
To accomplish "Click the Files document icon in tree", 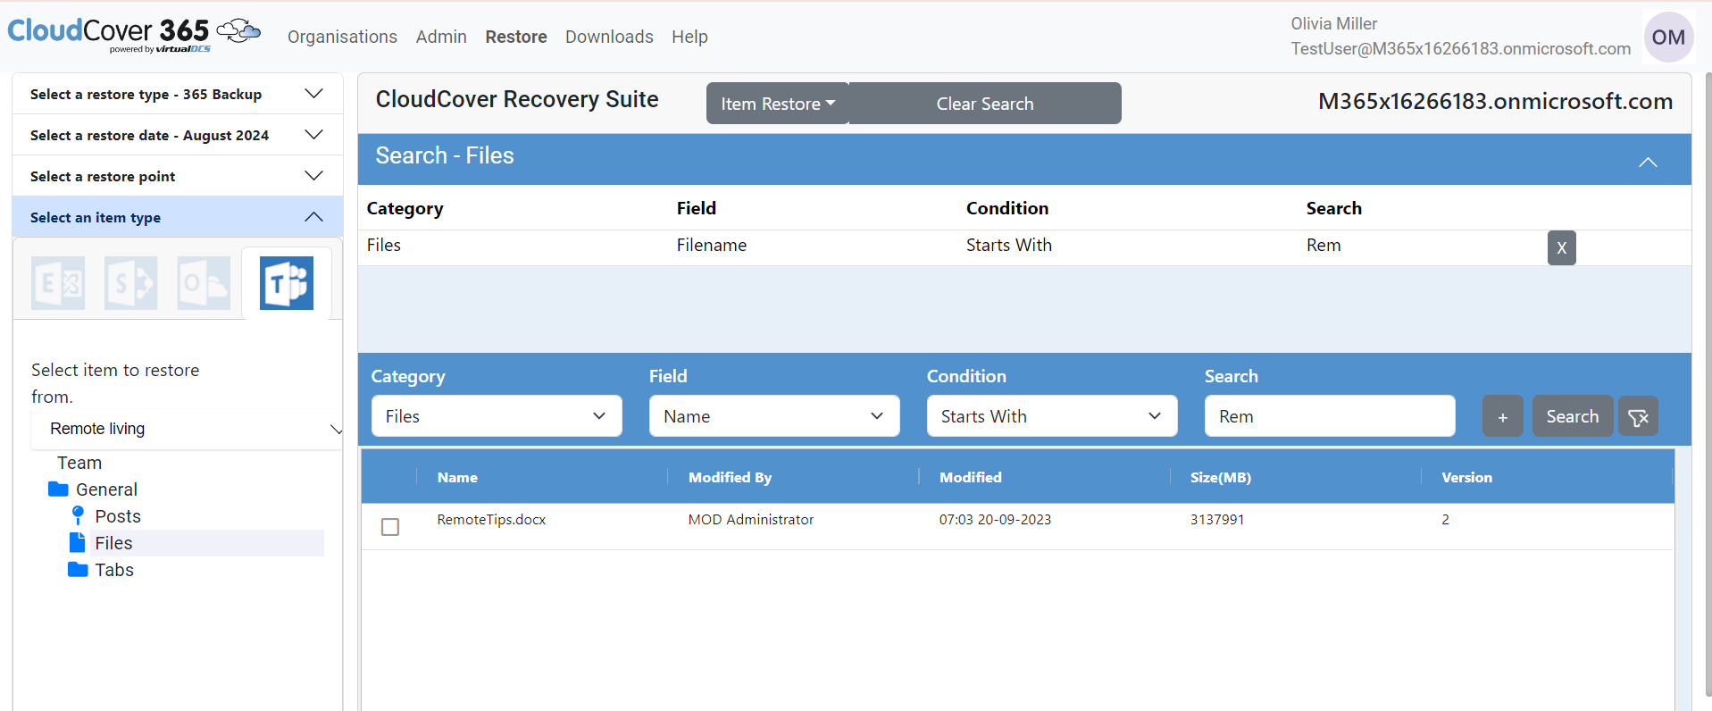I will pyautogui.click(x=78, y=542).
